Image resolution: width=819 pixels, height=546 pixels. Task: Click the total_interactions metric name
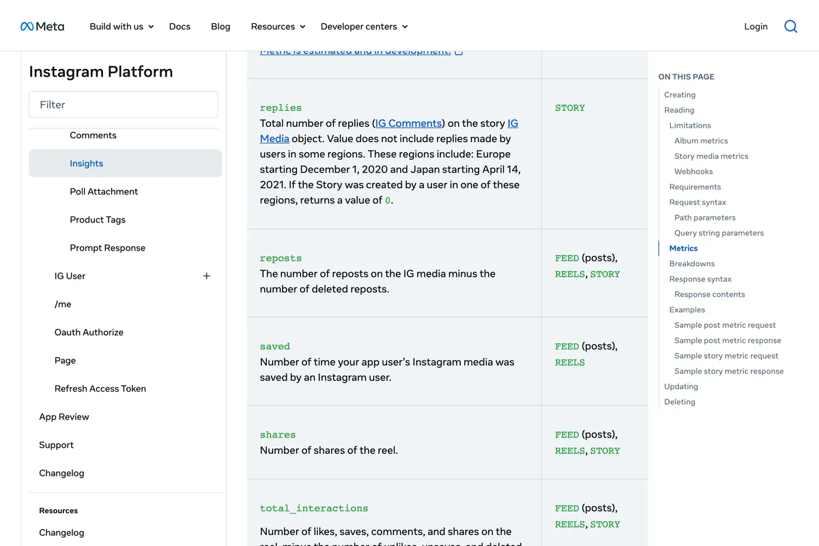[314, 508]
